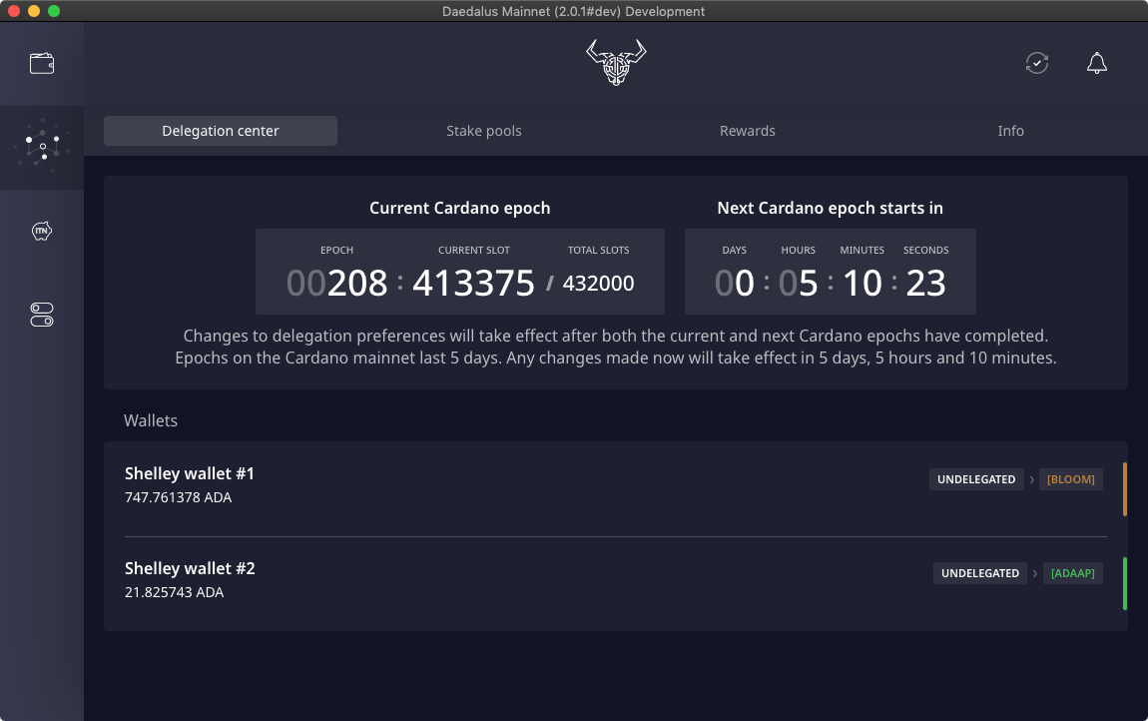
Task: Switch to the Delegation center tab
Action: point(221,131)
